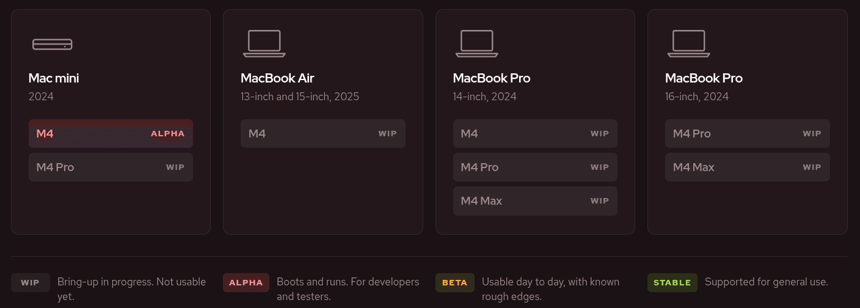
Task: Select M4 Pro row under MacBook Pro 14-inch
Action: click(x=535, y=167)
